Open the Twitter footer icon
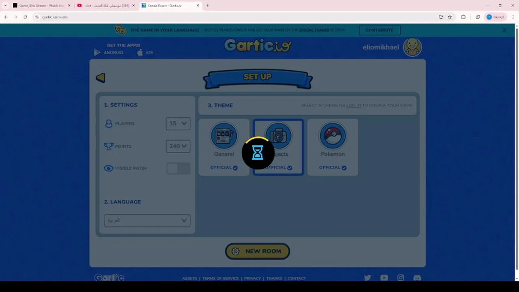The width and height of the screenshot is (519, 292). click(367, 278)
